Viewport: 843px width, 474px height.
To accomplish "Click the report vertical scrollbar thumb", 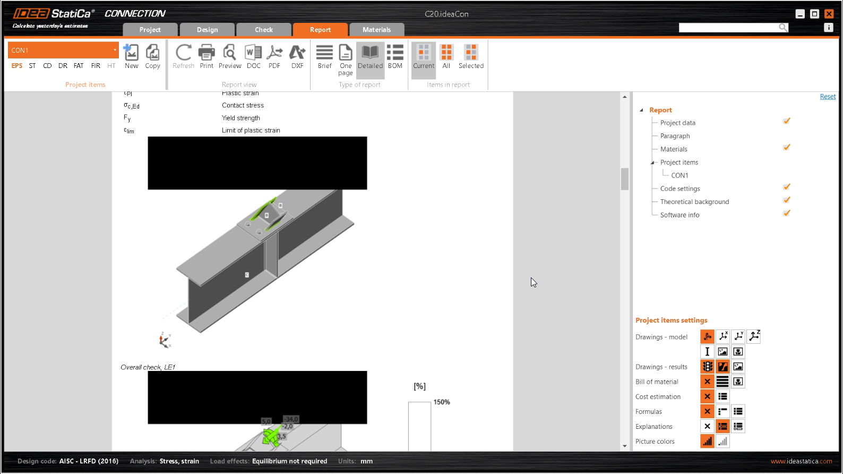I will pos(624,179).
